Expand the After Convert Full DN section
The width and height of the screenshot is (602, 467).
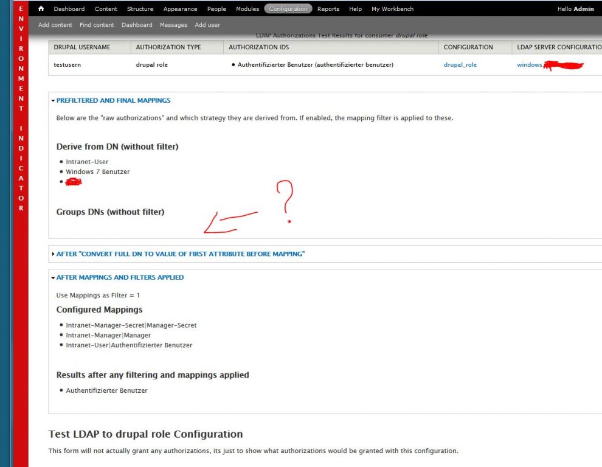point(180,254)
